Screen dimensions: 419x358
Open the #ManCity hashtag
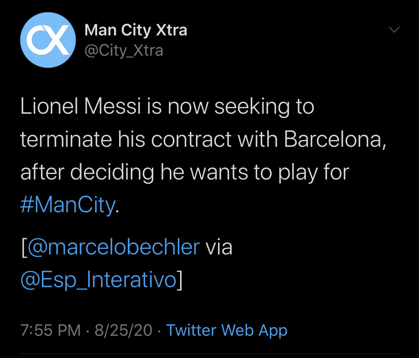click(68, 205)
